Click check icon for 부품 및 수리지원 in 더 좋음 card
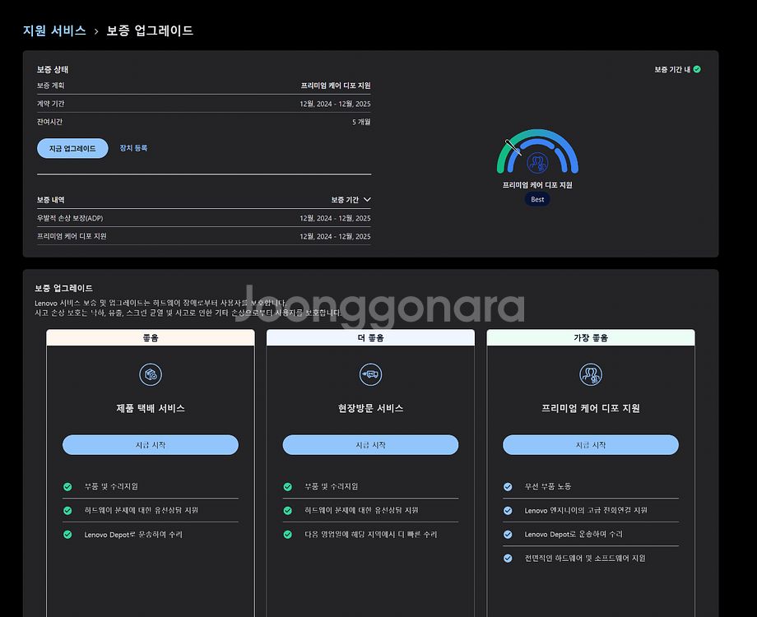 point(288,487)
